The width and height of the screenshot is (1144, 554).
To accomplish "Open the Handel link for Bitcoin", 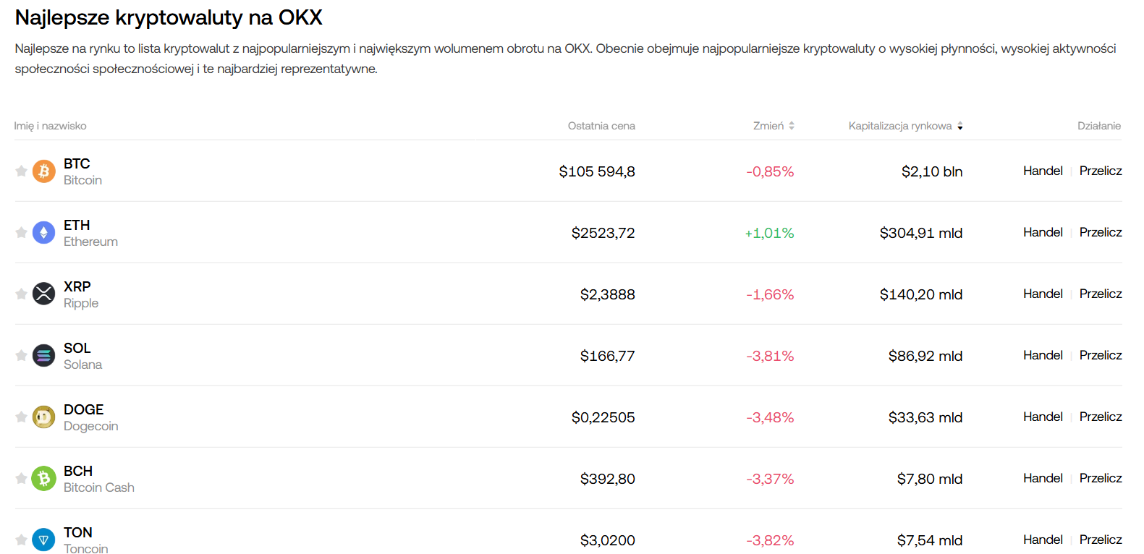I will pyautogui.click(x=1043, y=171).
